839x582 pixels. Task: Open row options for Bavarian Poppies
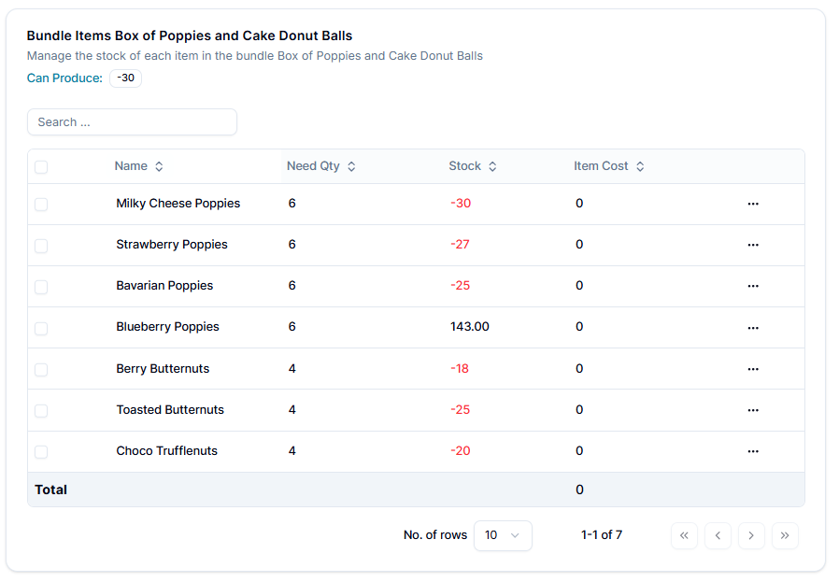(x=753, y=286)
